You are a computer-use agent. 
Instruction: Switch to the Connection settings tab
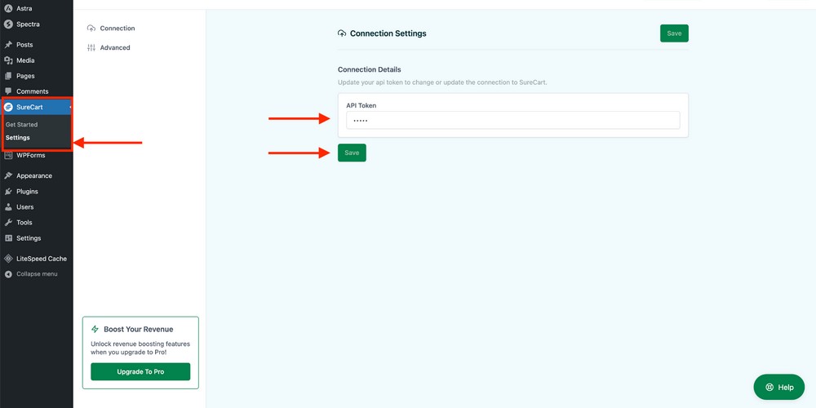pyautogui.click(x=117, y=28)
